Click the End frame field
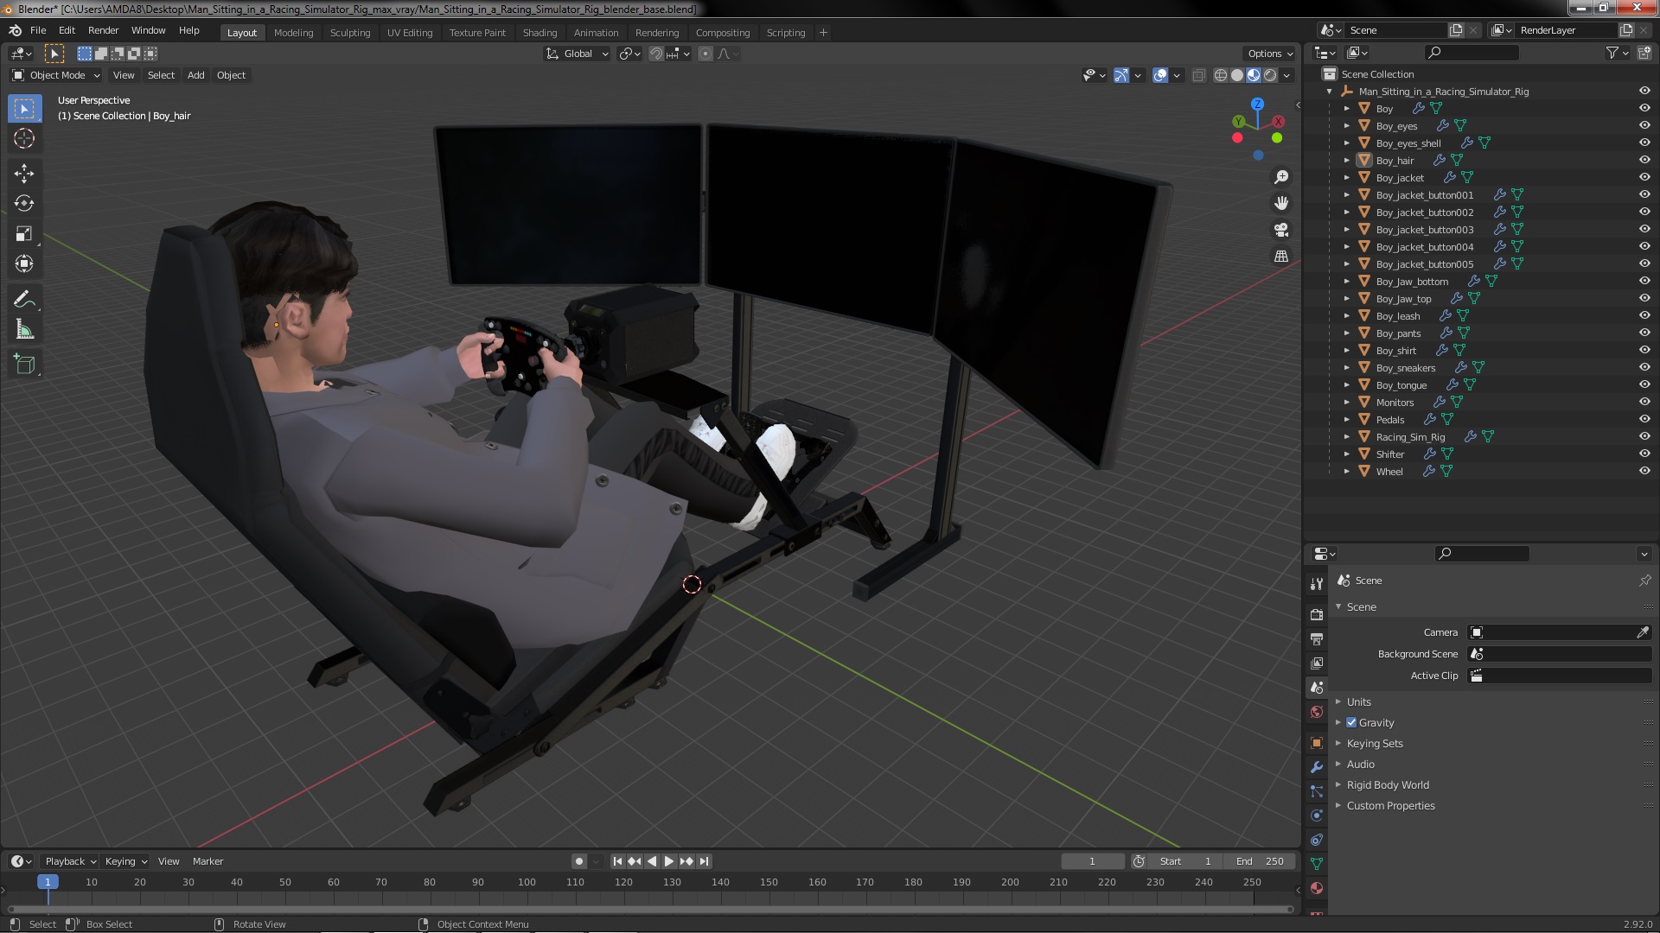The height and width of the screenshot is (933, 1660). coord(1259,861)
